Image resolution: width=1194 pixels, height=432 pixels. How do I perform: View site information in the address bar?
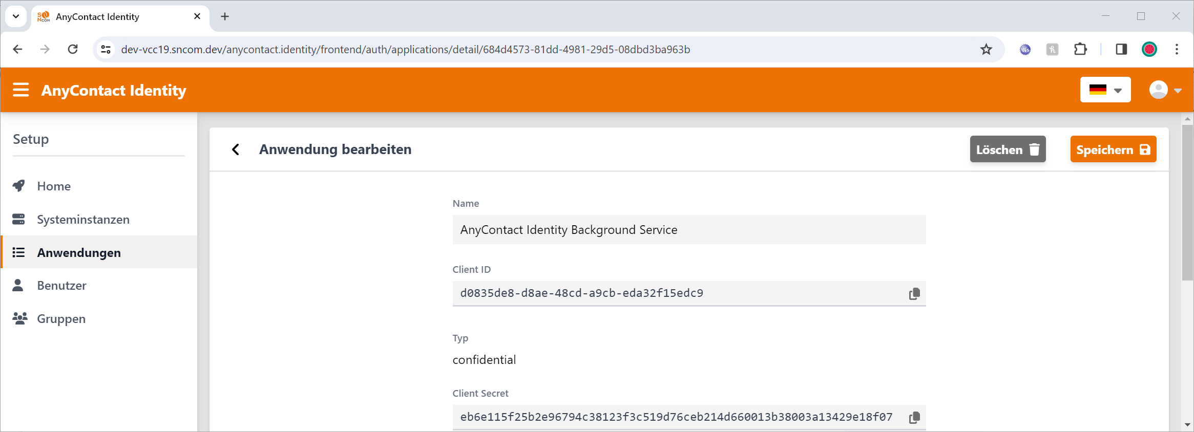(x=106, y=50)
